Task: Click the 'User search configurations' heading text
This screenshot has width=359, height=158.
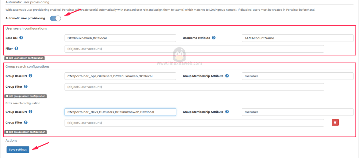Action: pos(26,28)
